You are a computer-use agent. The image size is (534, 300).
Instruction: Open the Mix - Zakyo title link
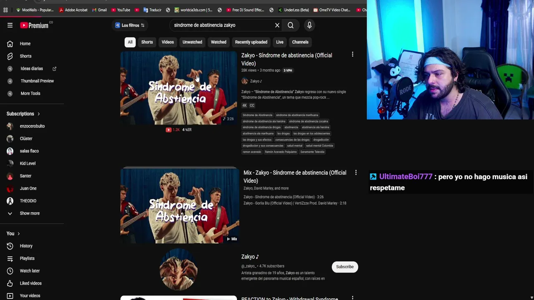pos(295,177)
